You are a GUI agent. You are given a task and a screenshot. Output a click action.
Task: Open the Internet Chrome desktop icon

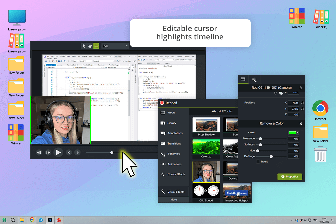pyautogui.click(x=320, y=110)
